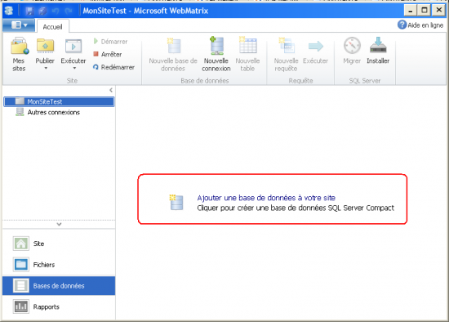Click Ajouter une base de données link
The width and height of the screenshot is (449, 322).
[266, 198]
